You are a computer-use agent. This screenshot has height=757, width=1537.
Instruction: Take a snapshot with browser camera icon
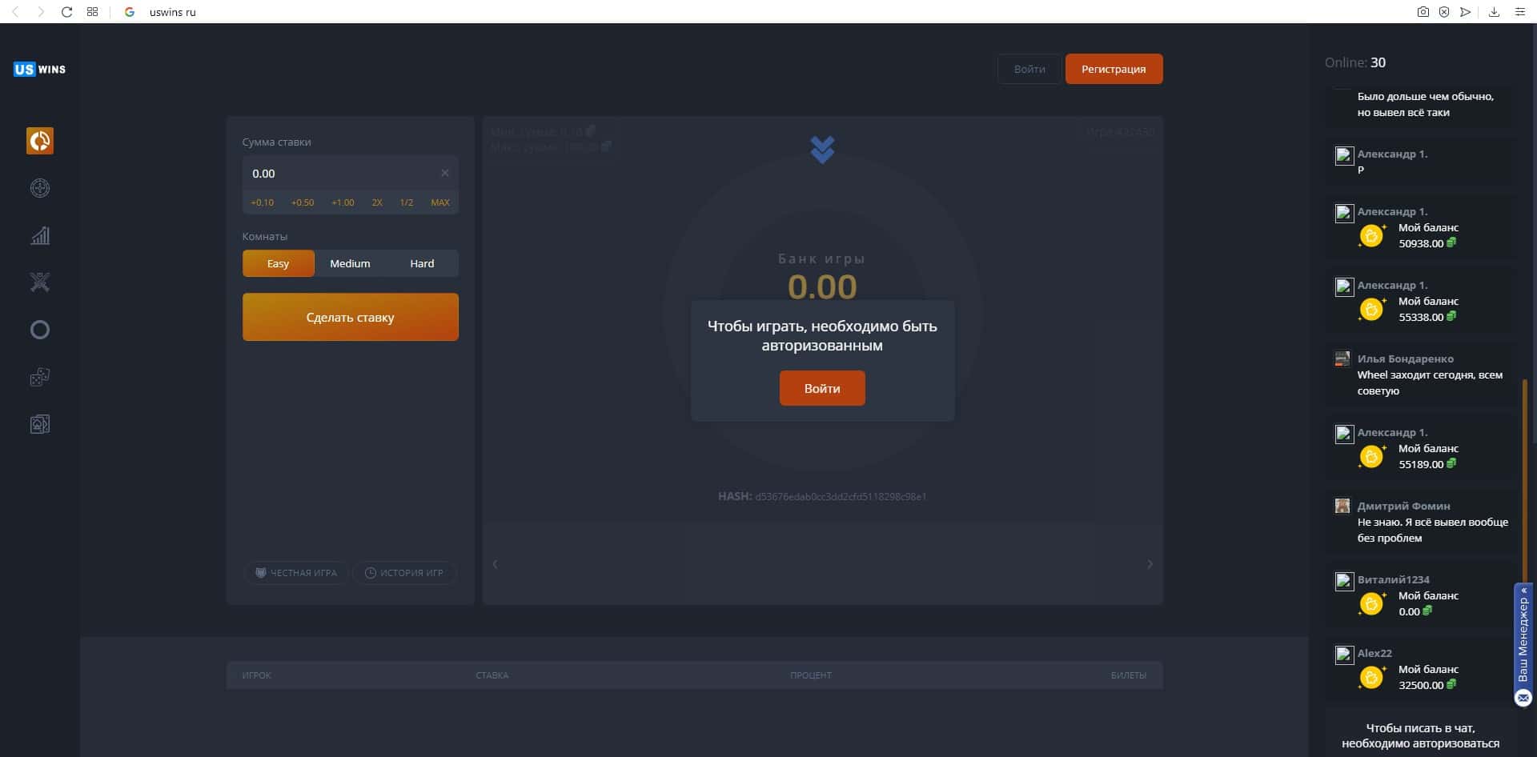tap(1423, 12)
